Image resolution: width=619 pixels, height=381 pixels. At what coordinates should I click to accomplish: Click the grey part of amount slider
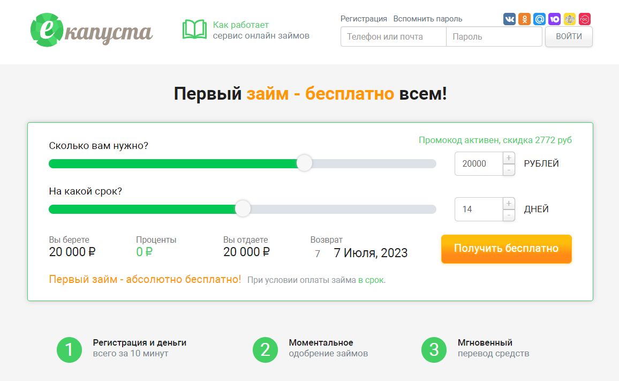(374, 163)
